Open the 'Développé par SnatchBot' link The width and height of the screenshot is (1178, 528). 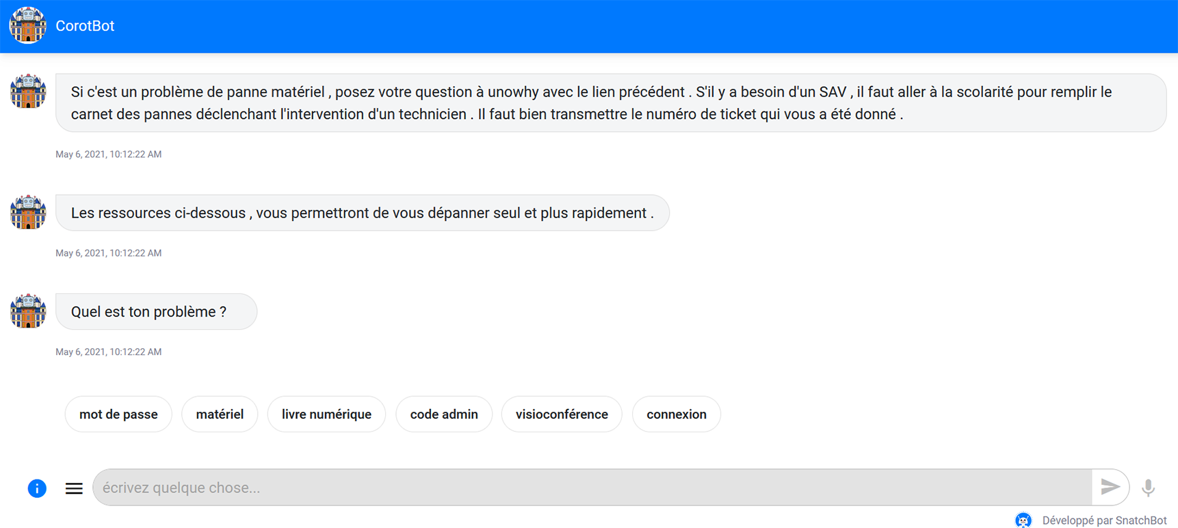[1104, 520]
